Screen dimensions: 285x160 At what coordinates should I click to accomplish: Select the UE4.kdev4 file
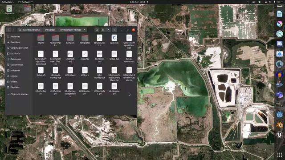[70, 71]
